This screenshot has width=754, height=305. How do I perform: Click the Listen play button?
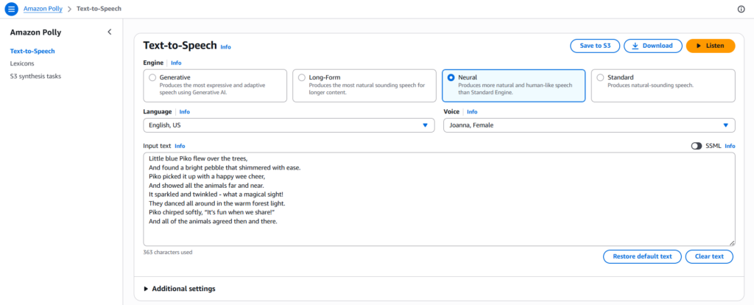[710, 46]
